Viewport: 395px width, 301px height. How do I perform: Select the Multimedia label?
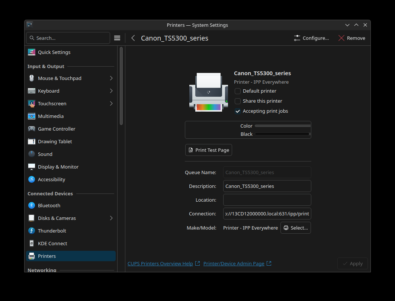(51, 116)
